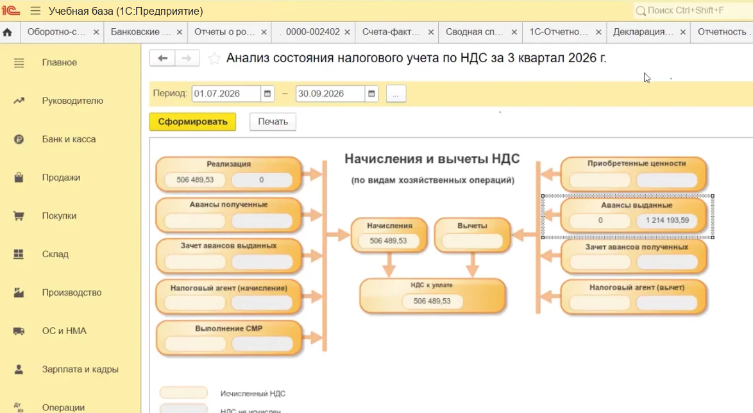Click the 1 214 193,59 value
Image resolution: width=753 pixels, height=413 pixels.
click(667, 221)
